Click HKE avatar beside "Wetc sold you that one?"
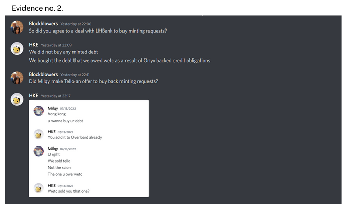Viewport: 347px width, 206px height. pos(38,188)
